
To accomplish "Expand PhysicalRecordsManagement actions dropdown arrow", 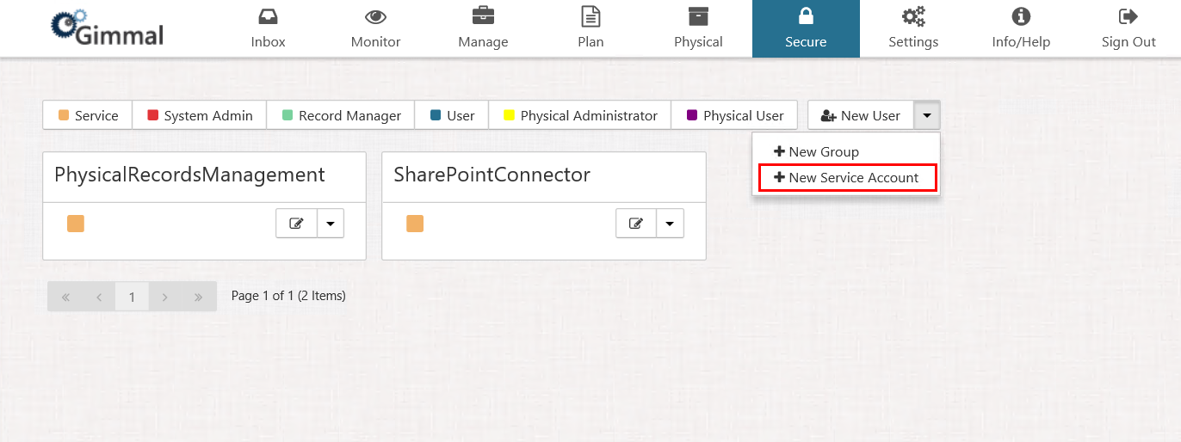I will point(331,223).
